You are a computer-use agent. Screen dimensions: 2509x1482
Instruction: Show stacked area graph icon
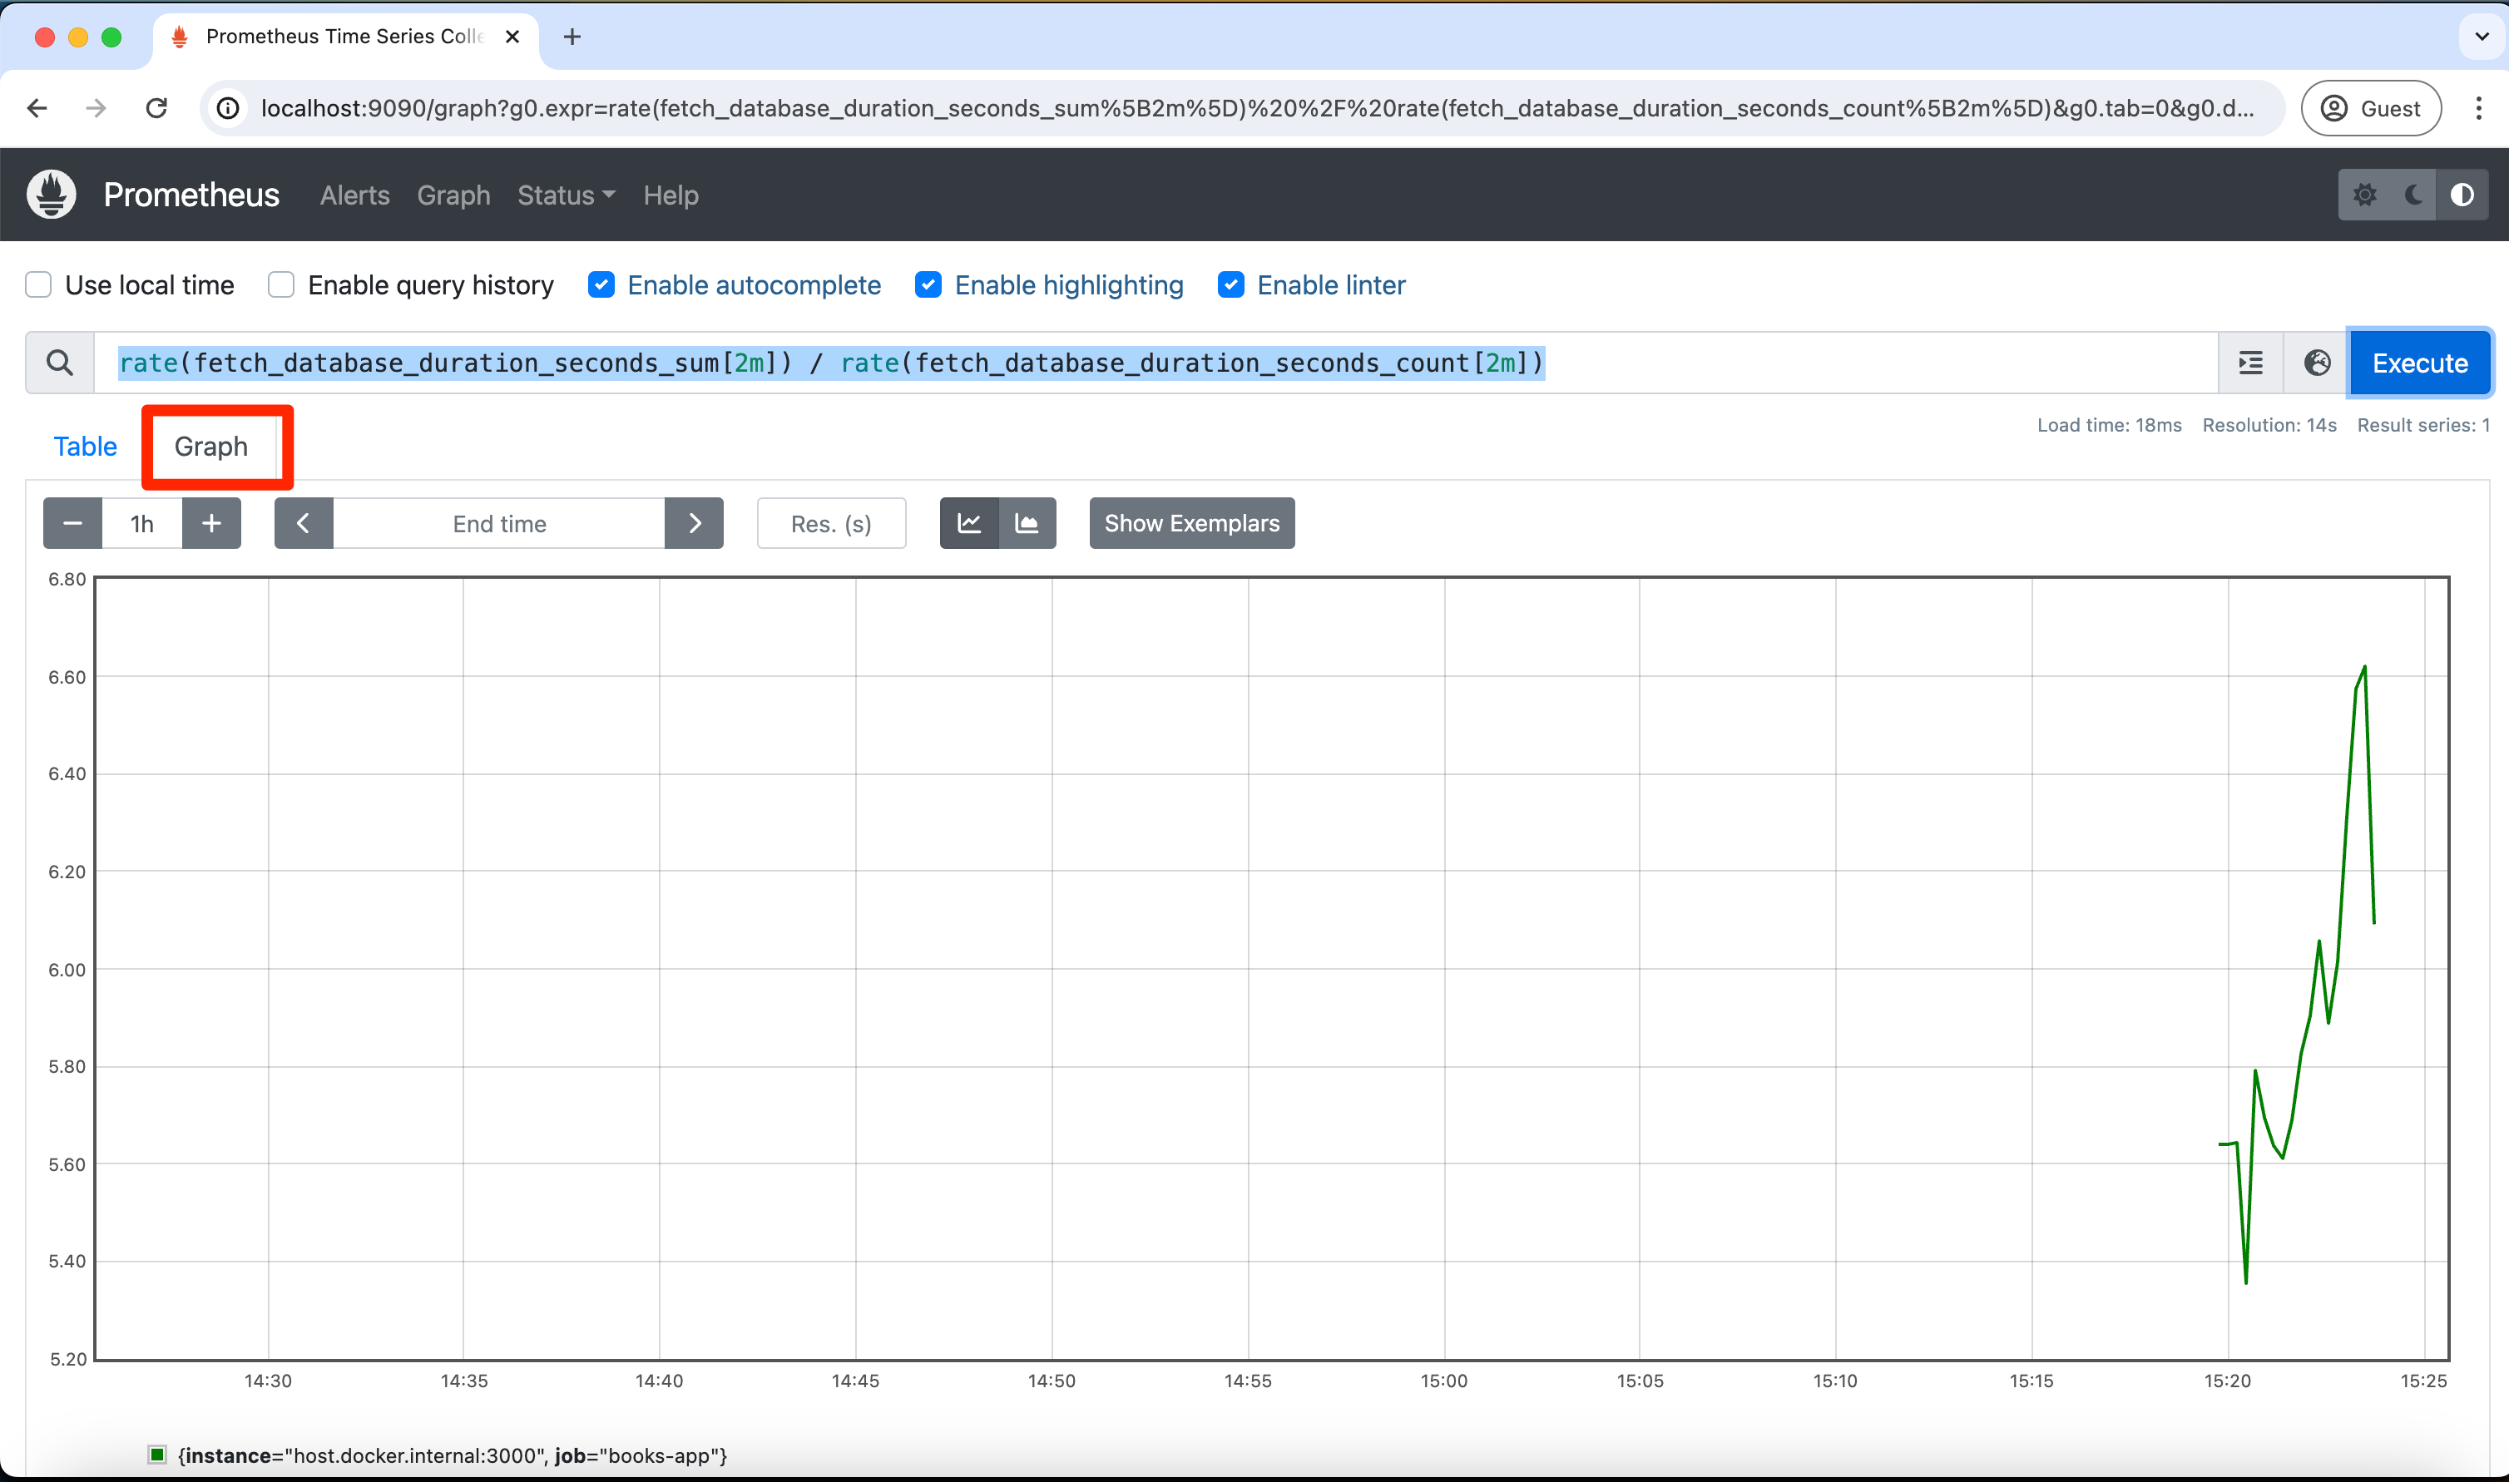pyautogui.click(x=1027, y=523)
